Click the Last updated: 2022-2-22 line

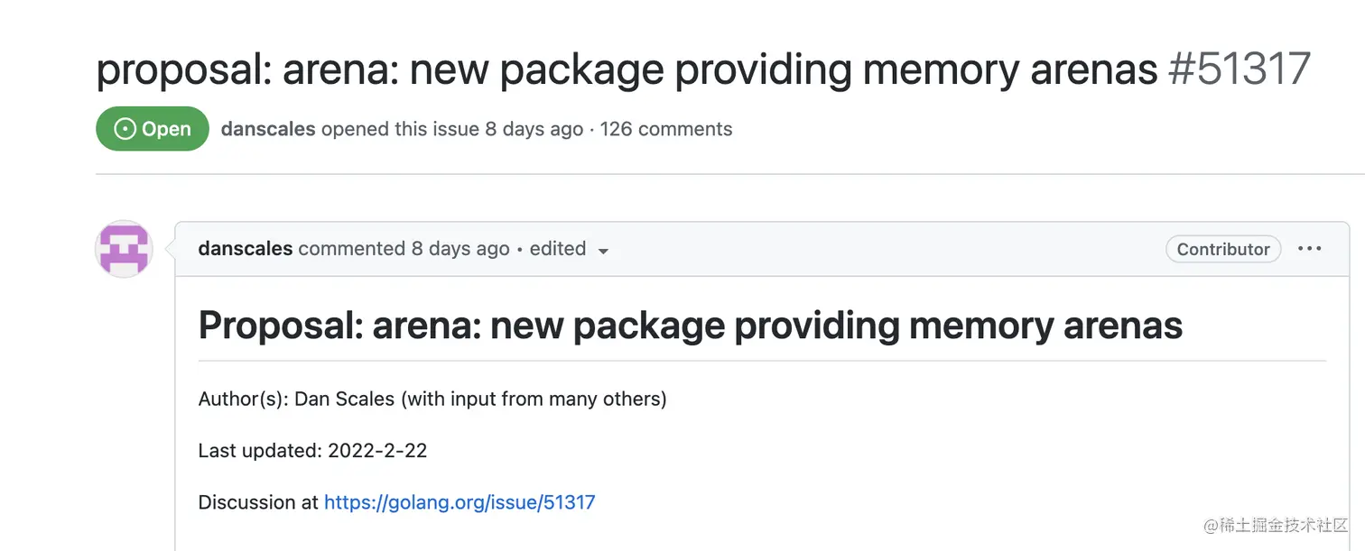312,451
